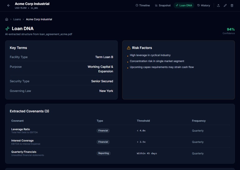
Task: Click the 94% confidence value
Action: coord(231,29)
